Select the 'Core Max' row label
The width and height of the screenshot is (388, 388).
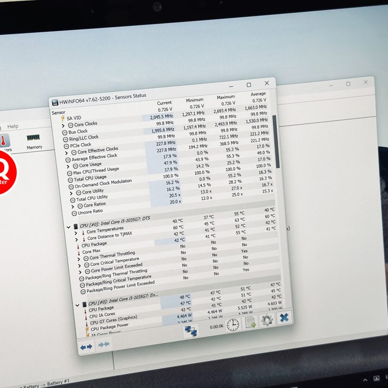pyautogui.click(x=91, y=251)
